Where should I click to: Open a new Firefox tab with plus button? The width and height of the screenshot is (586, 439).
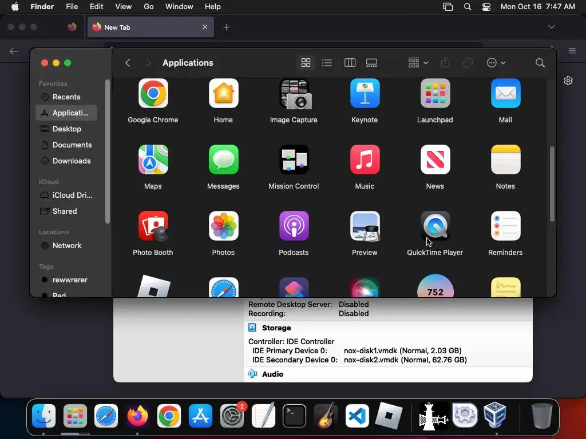(x=226, y=27)
